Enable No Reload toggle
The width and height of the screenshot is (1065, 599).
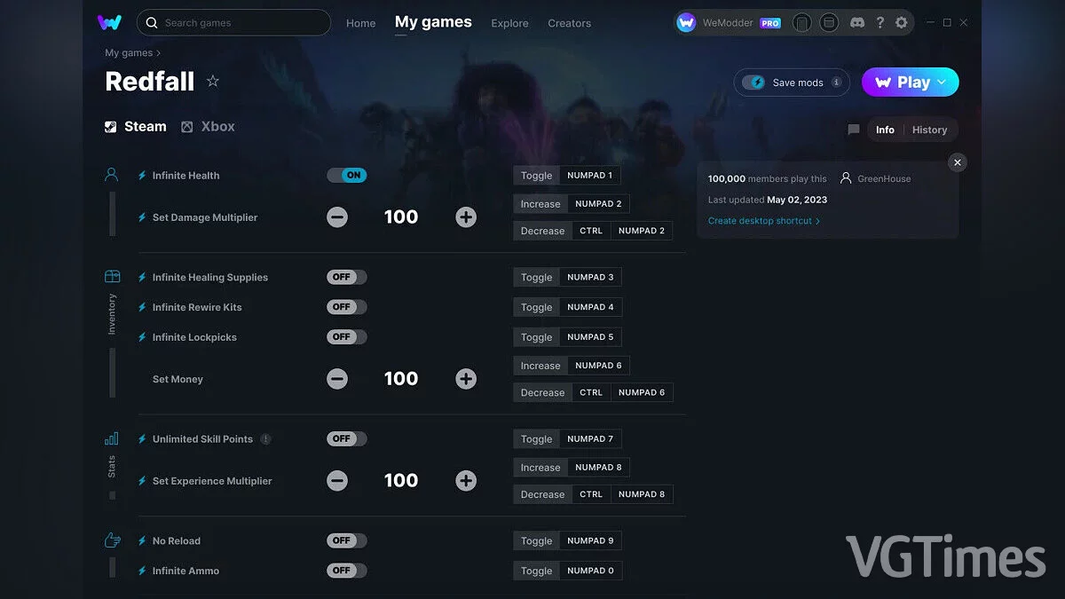(347, 540)
